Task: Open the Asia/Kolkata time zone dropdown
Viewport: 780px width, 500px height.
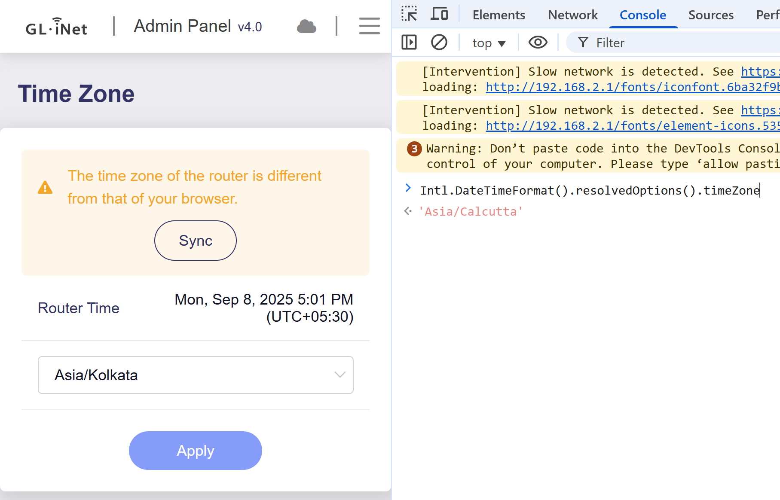Action: (x=196, y=375)
